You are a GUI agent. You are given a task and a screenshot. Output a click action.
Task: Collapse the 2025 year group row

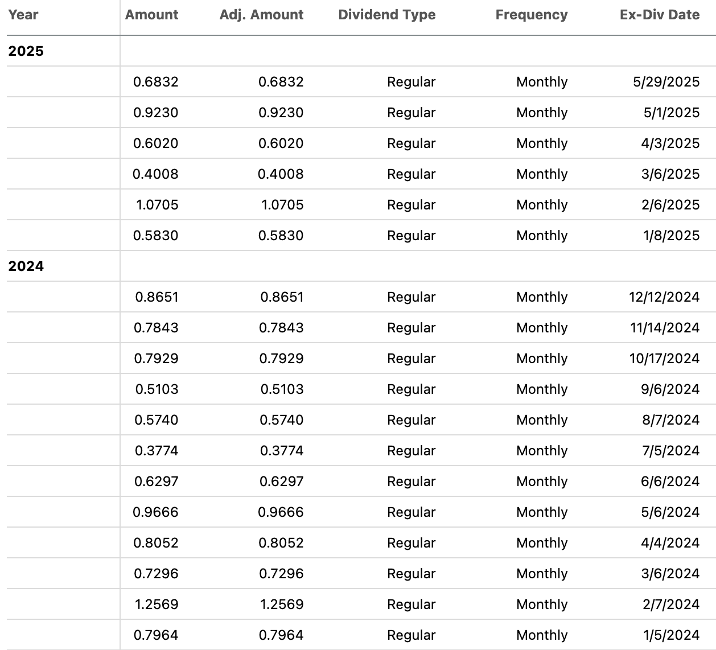point(23,51)
